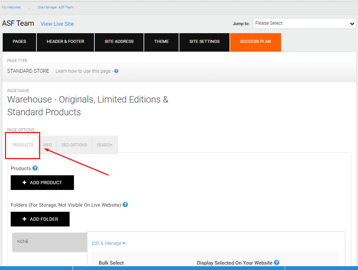The image size is (358, 270).
Task: Click the Jump to dropdown chevron arrow
Action: tap(352, 24)
